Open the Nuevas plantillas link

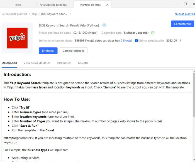185,14
